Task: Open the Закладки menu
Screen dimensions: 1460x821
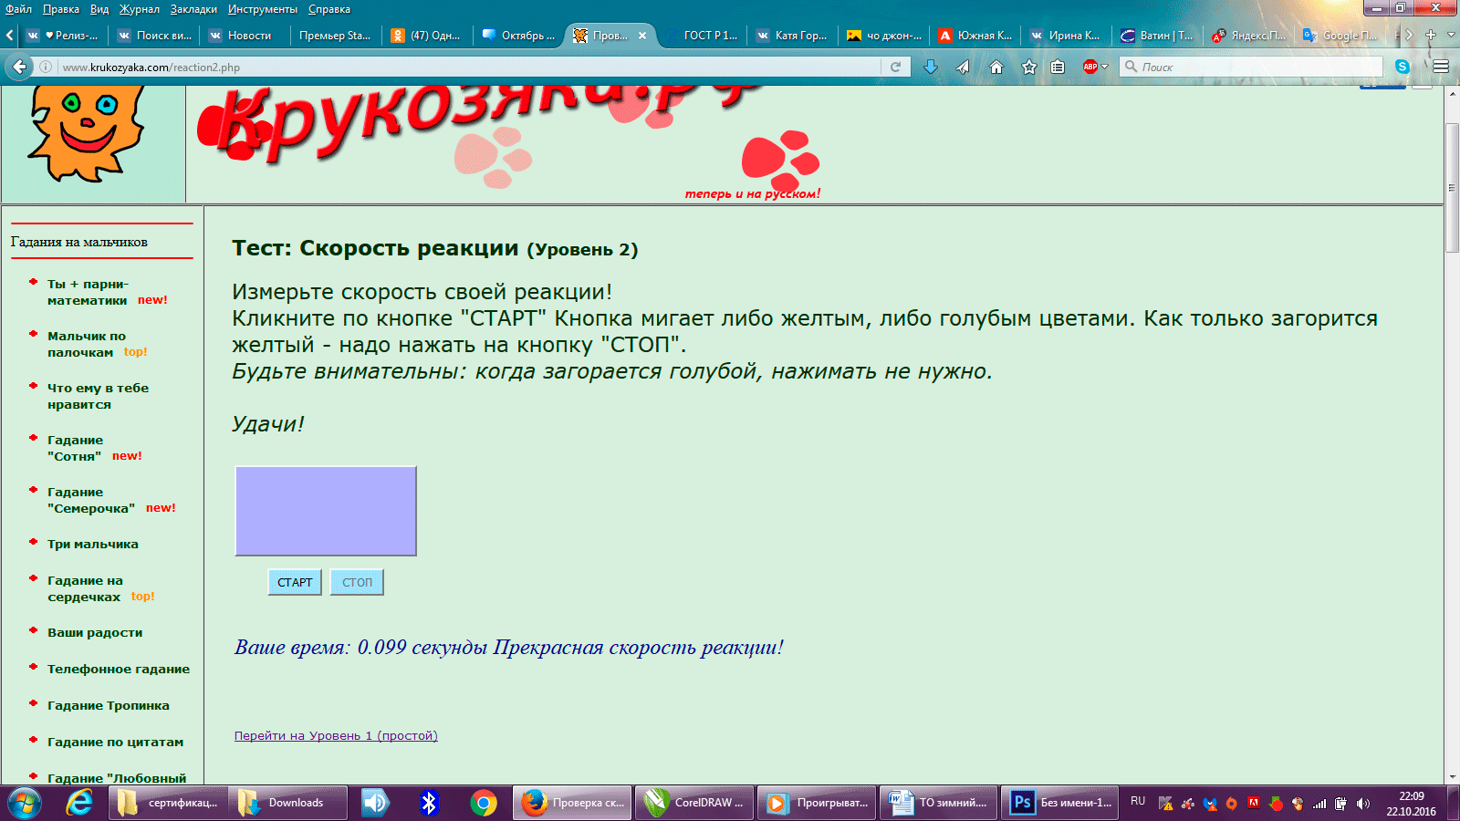Action: click(193, 9)
